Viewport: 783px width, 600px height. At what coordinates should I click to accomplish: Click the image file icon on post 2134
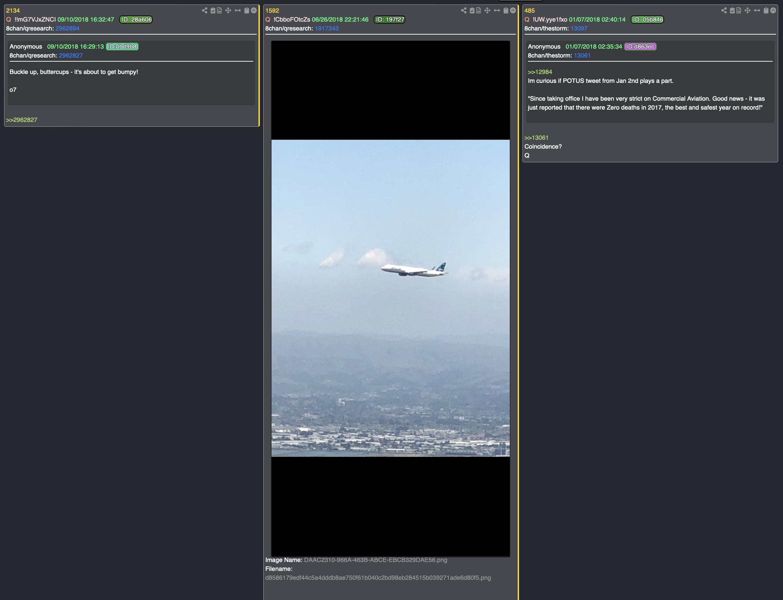219,10
